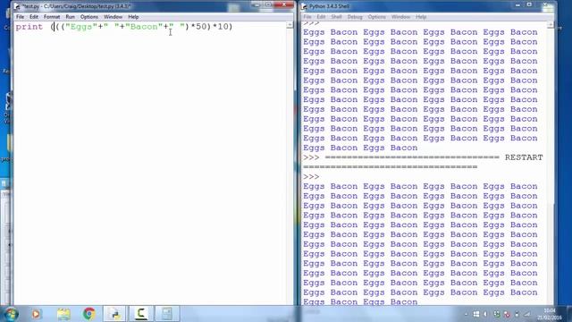Click the test.py editor title bar icon
The width and height of the screenshot is (572, 322).
[x=17, y=6]
